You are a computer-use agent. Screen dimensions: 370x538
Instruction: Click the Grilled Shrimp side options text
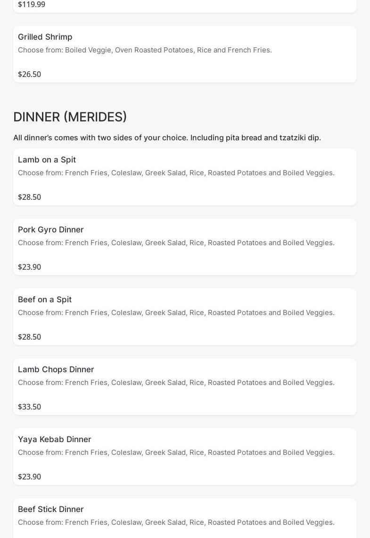pyautogui.click(x=145, y=50)
